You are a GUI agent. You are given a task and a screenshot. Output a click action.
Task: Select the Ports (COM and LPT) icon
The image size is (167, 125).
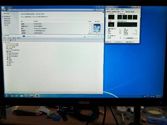pos(7,55)
